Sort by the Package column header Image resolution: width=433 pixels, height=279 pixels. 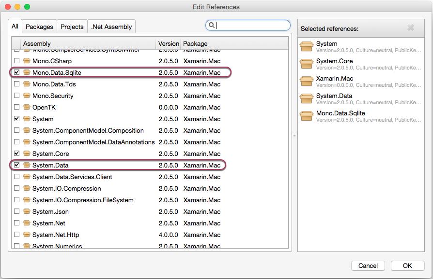point(234,43)
